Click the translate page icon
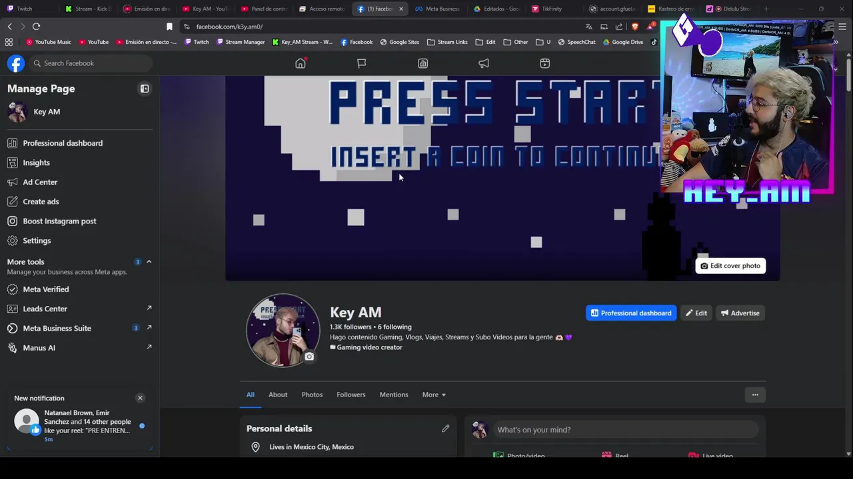This screenshot has width=853, height=479. tap(588, 27)
